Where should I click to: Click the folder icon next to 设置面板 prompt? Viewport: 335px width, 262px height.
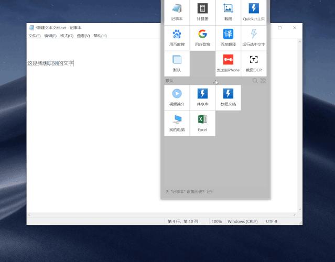(210, 192)
